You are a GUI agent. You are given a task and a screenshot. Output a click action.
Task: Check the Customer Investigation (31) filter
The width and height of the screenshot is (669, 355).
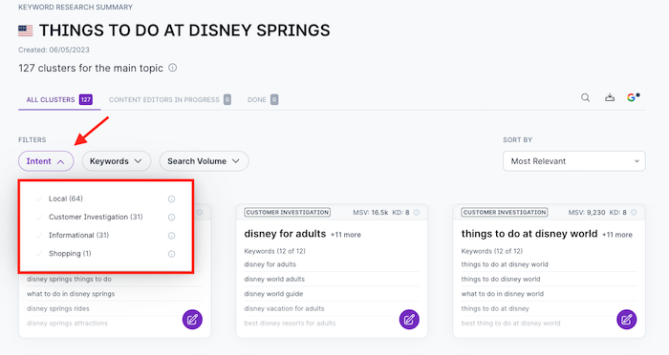click(x=39, y=218)
